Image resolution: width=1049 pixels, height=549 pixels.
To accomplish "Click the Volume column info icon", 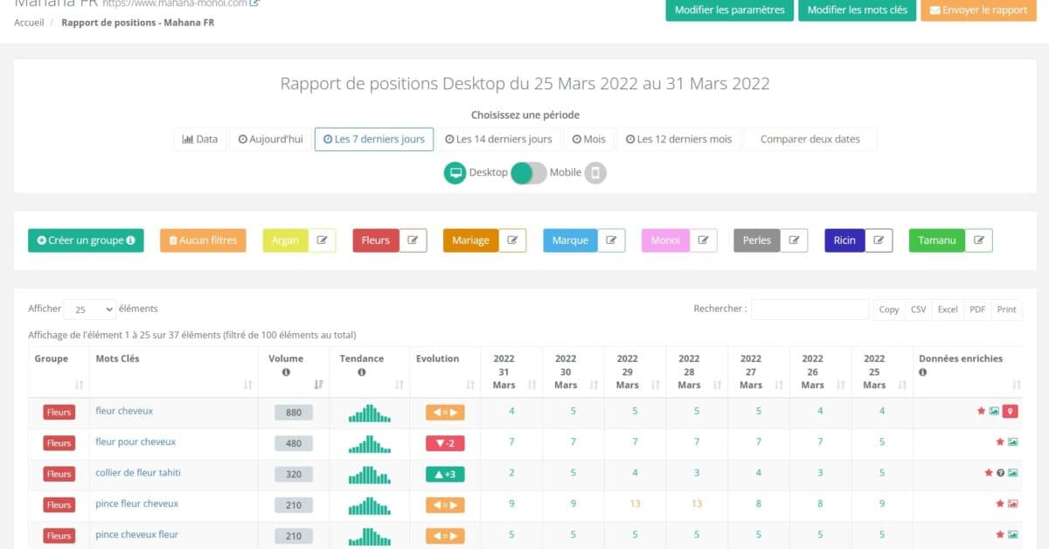I will [286, 372].
